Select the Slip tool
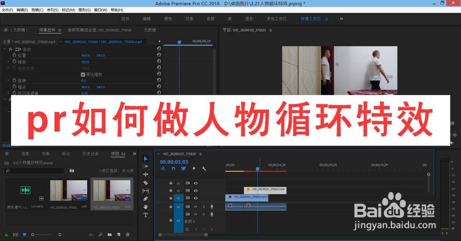This screenshot has height=241, width=461. click(146, 191)
